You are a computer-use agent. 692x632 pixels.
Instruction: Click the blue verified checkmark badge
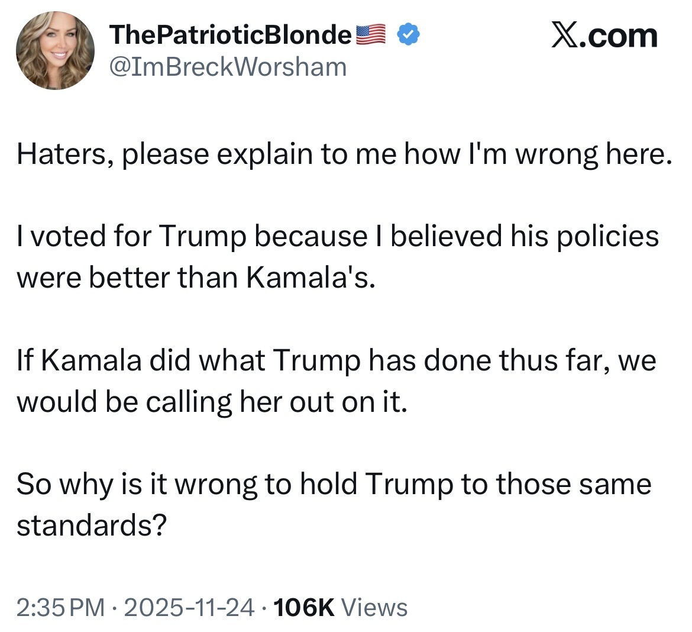coord(408,35)
